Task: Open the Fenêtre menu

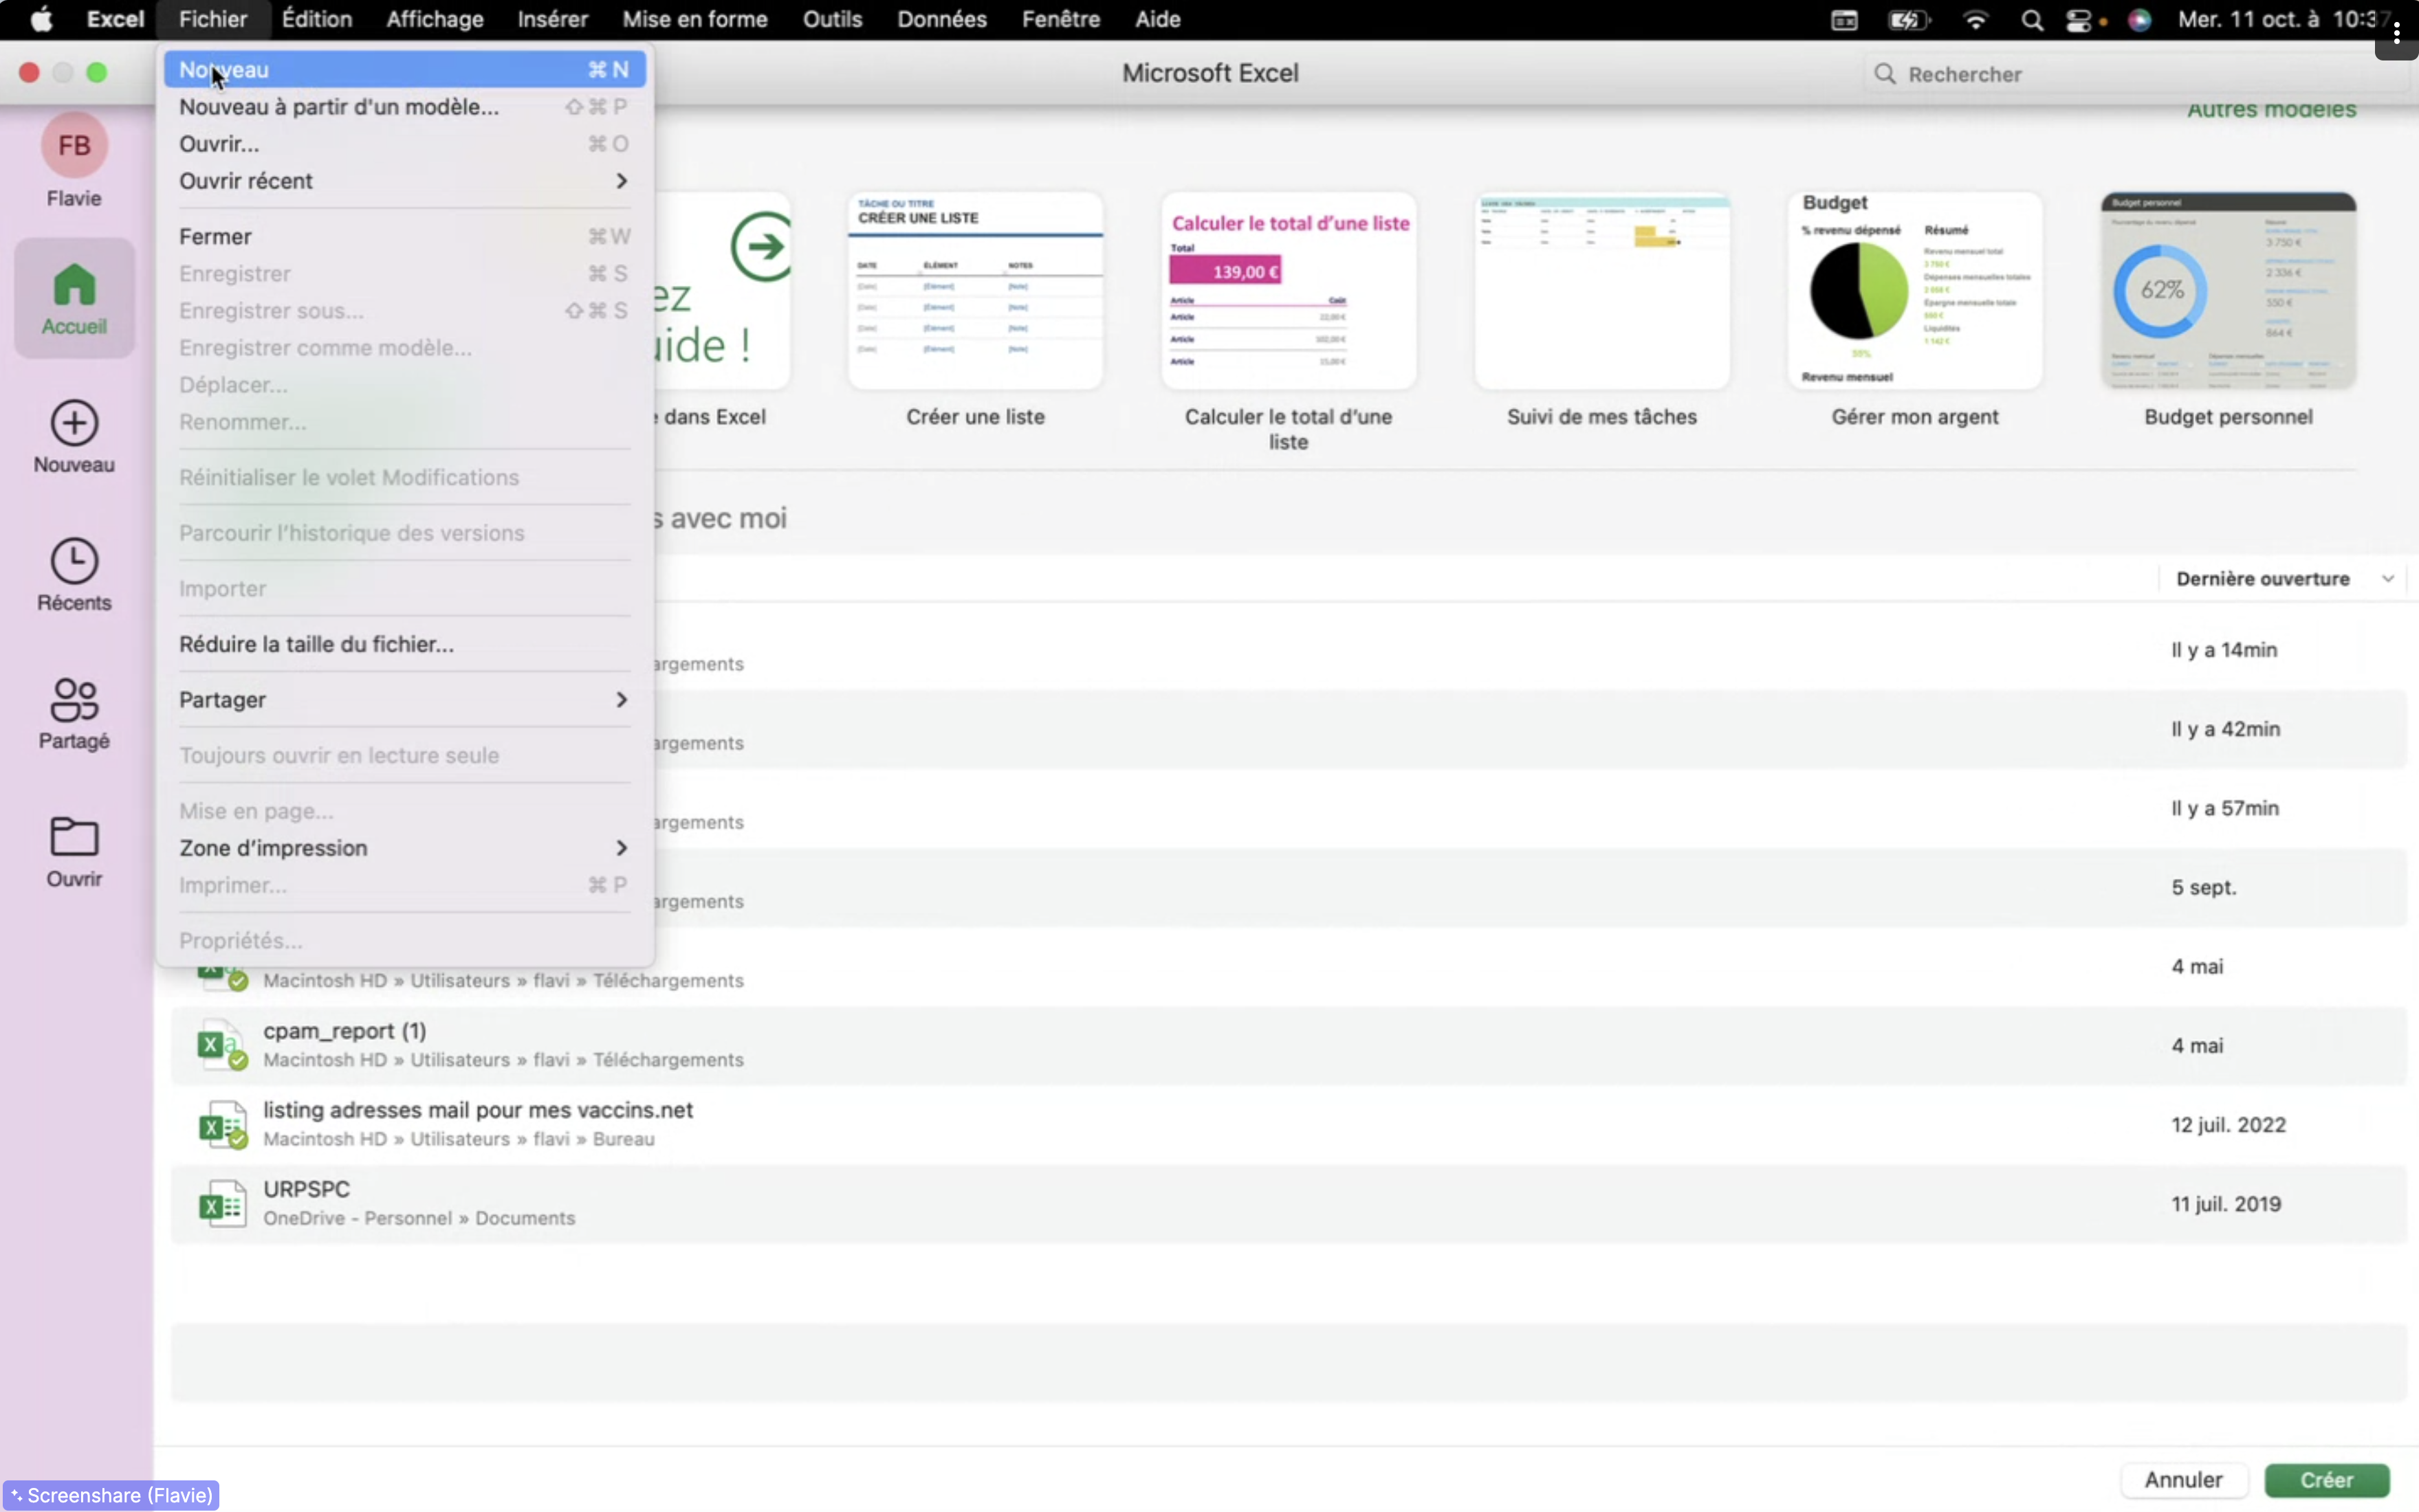Action: 1060,19
